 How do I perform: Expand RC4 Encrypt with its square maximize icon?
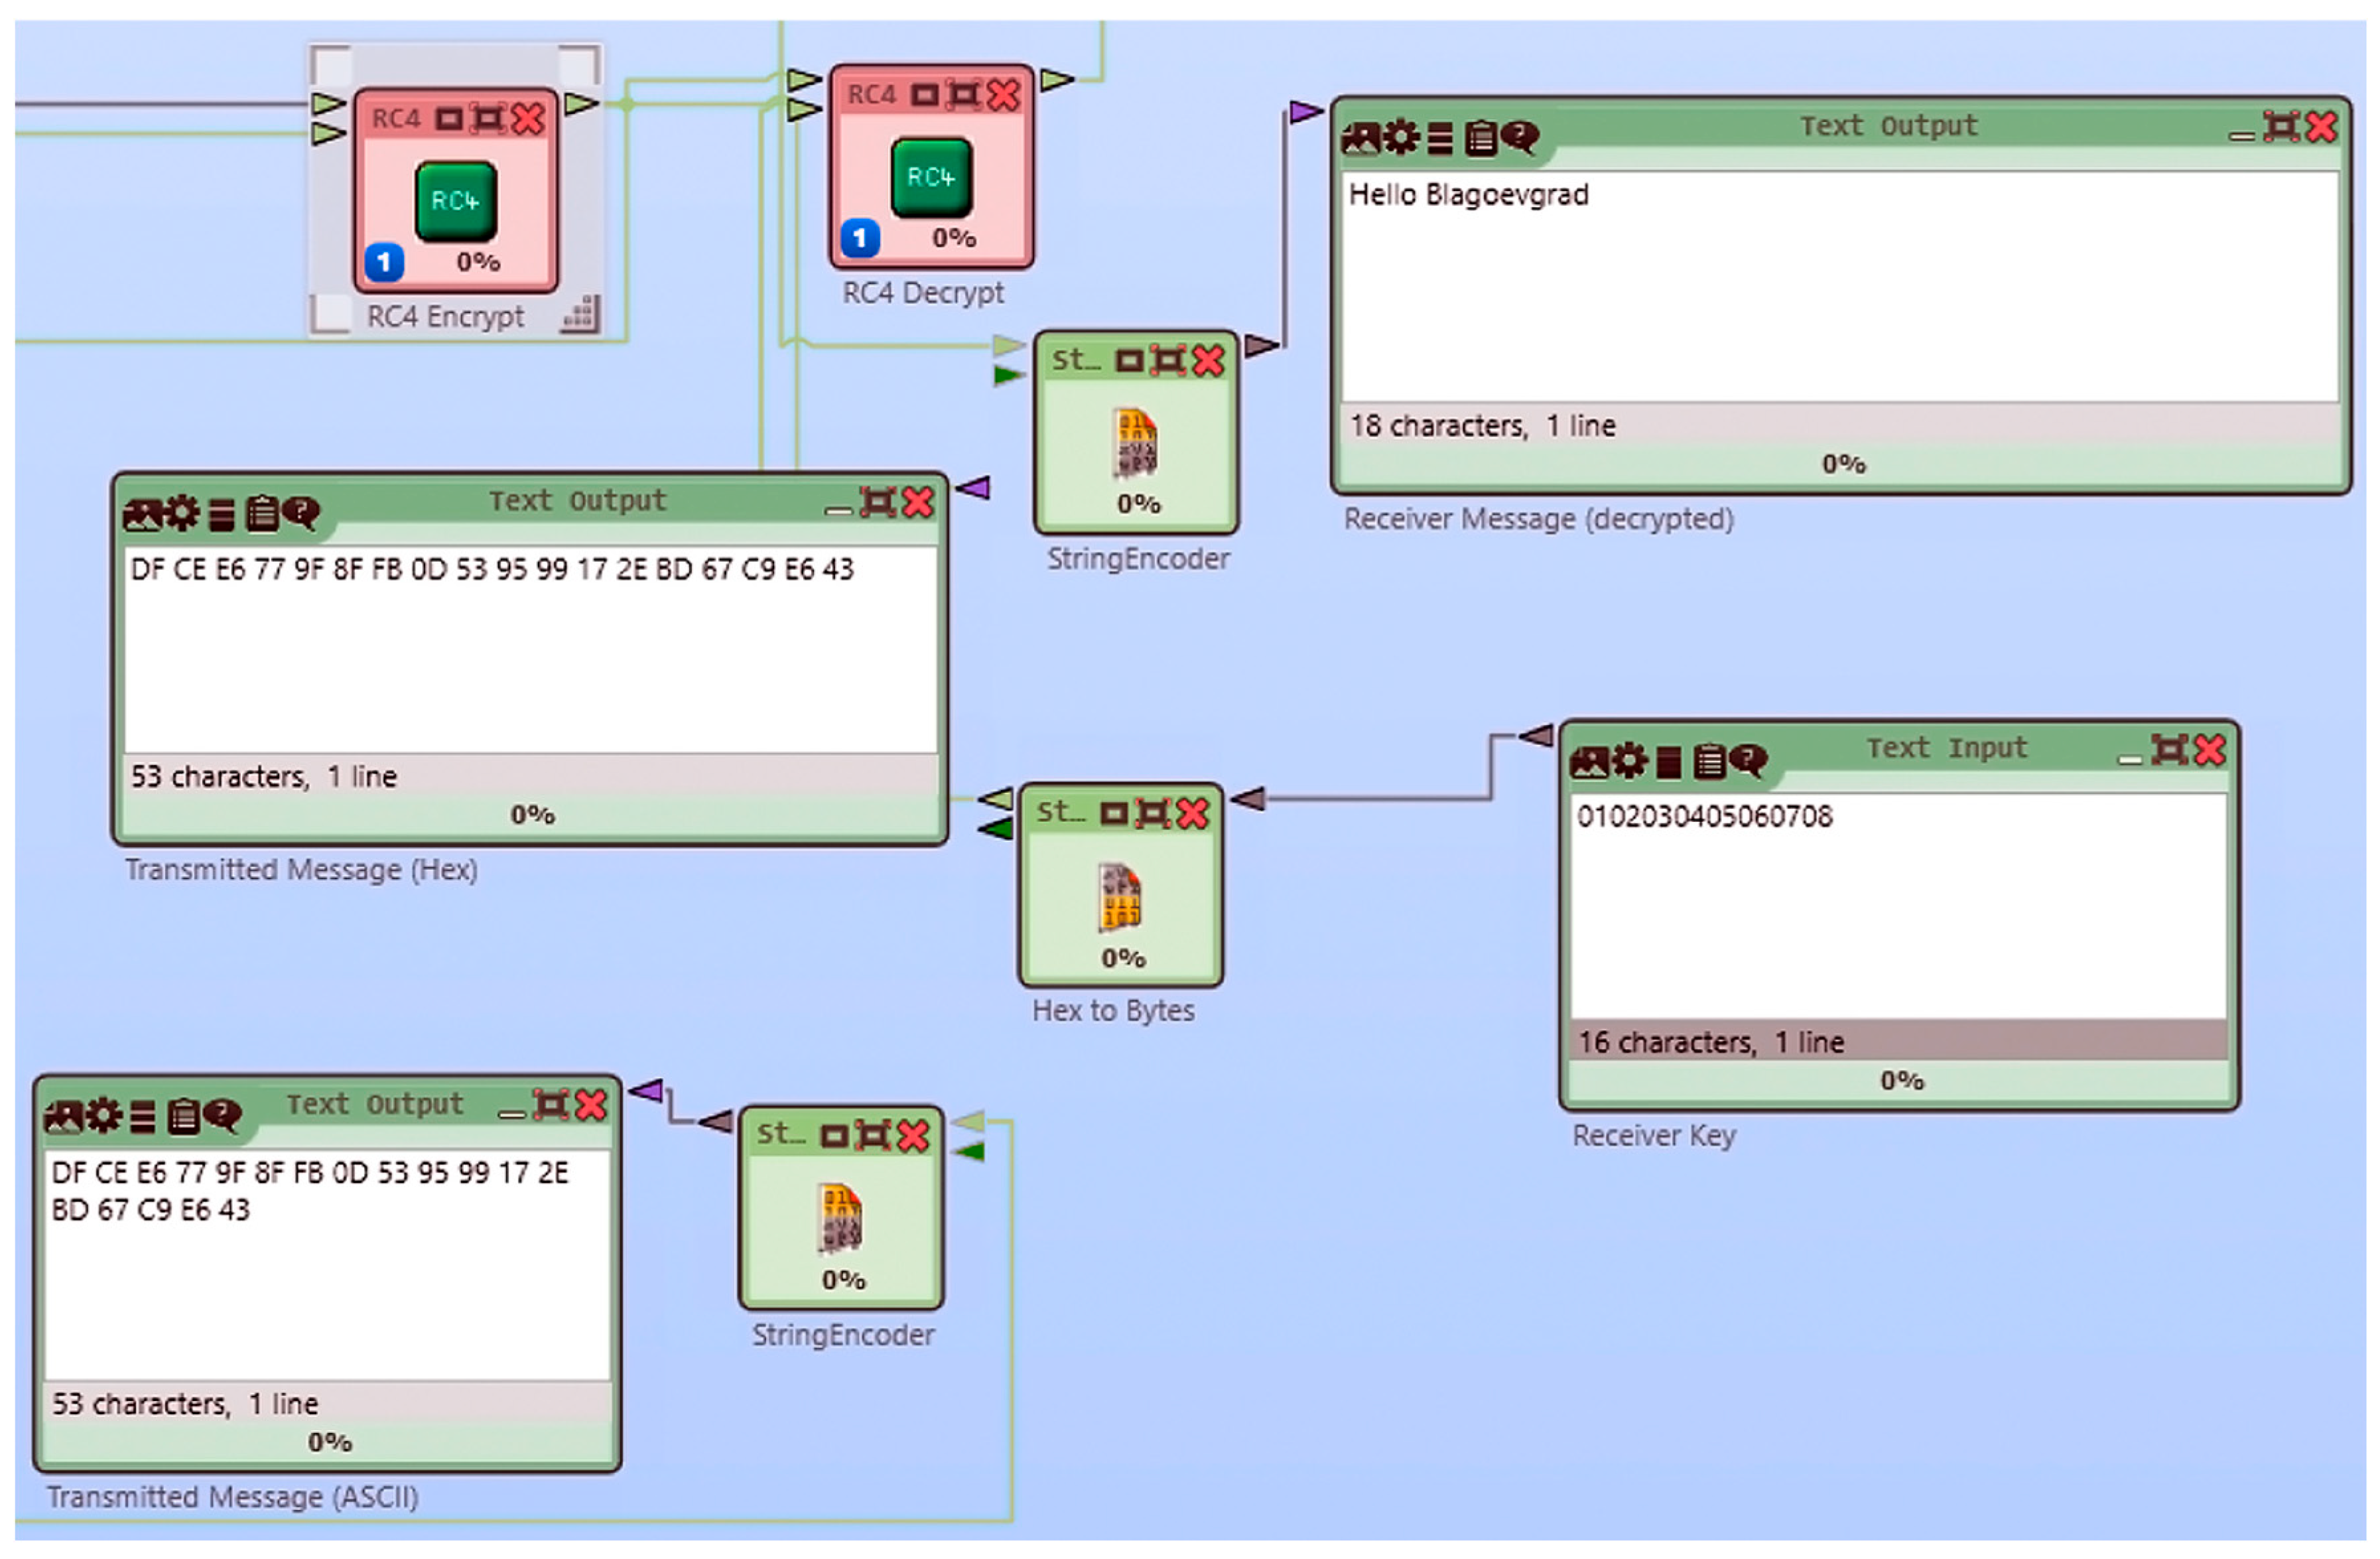tap(449, 120)
